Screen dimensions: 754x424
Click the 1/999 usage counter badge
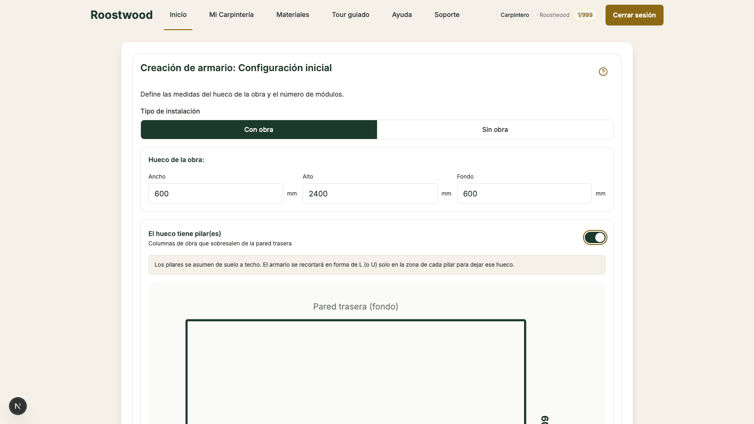coord(585,15)
